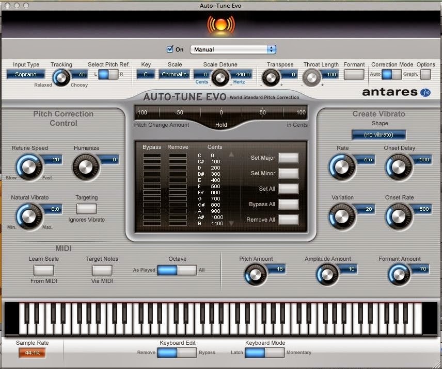Screen dimensions: 442x369
Task: Click the scale list up arrow
Action: [x=231, y=155]
